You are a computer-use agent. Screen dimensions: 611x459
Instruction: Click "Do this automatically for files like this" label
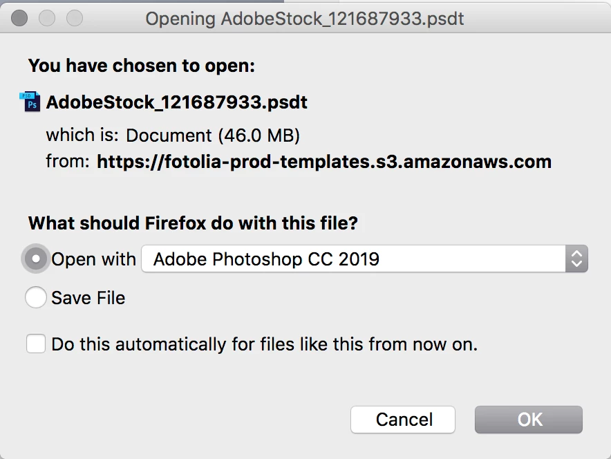(x=264, y=344)
